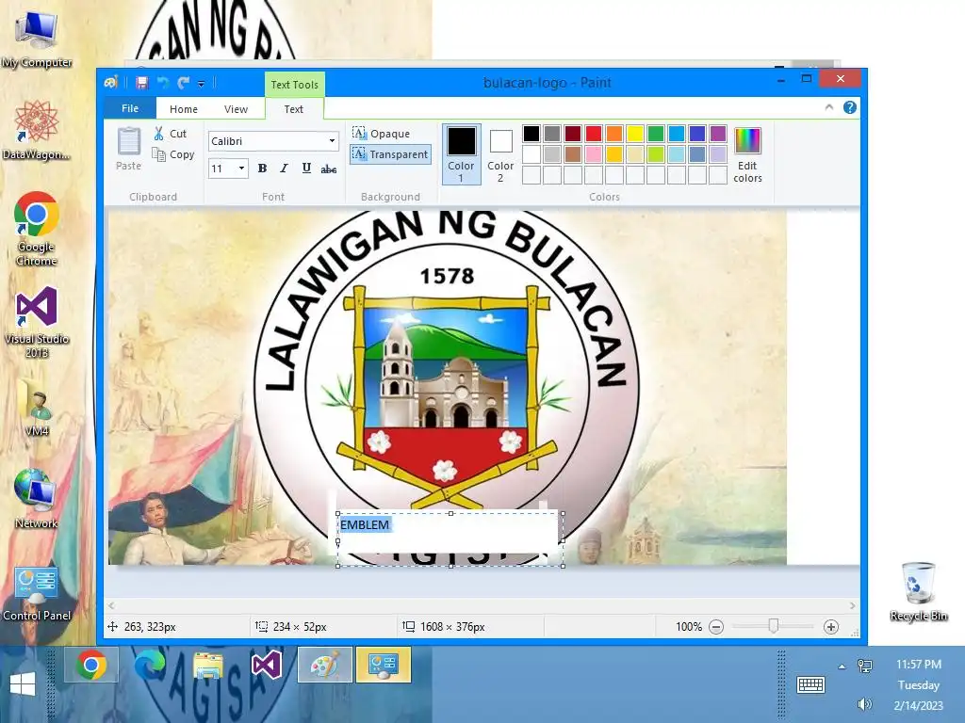Choose the orange color swatch
965x723 pixels.
614,134
